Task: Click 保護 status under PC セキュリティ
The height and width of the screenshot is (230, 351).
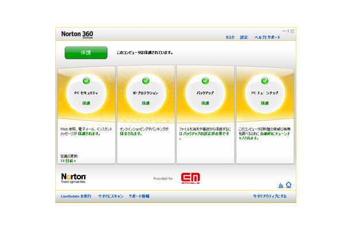Action: 86,103
